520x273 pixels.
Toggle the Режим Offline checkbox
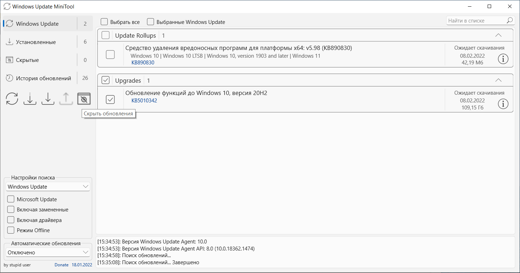click(x=11, y=230)
